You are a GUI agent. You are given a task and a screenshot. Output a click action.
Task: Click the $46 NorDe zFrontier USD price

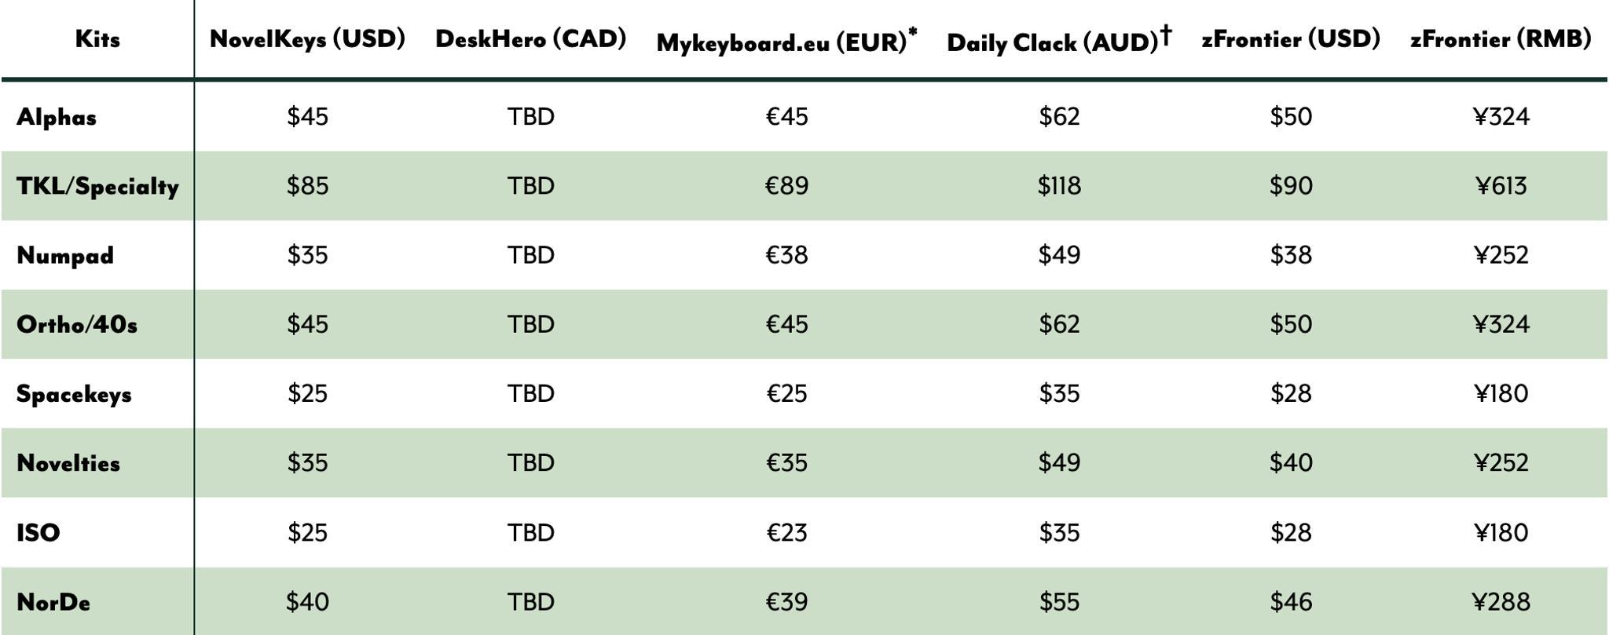1290,602
